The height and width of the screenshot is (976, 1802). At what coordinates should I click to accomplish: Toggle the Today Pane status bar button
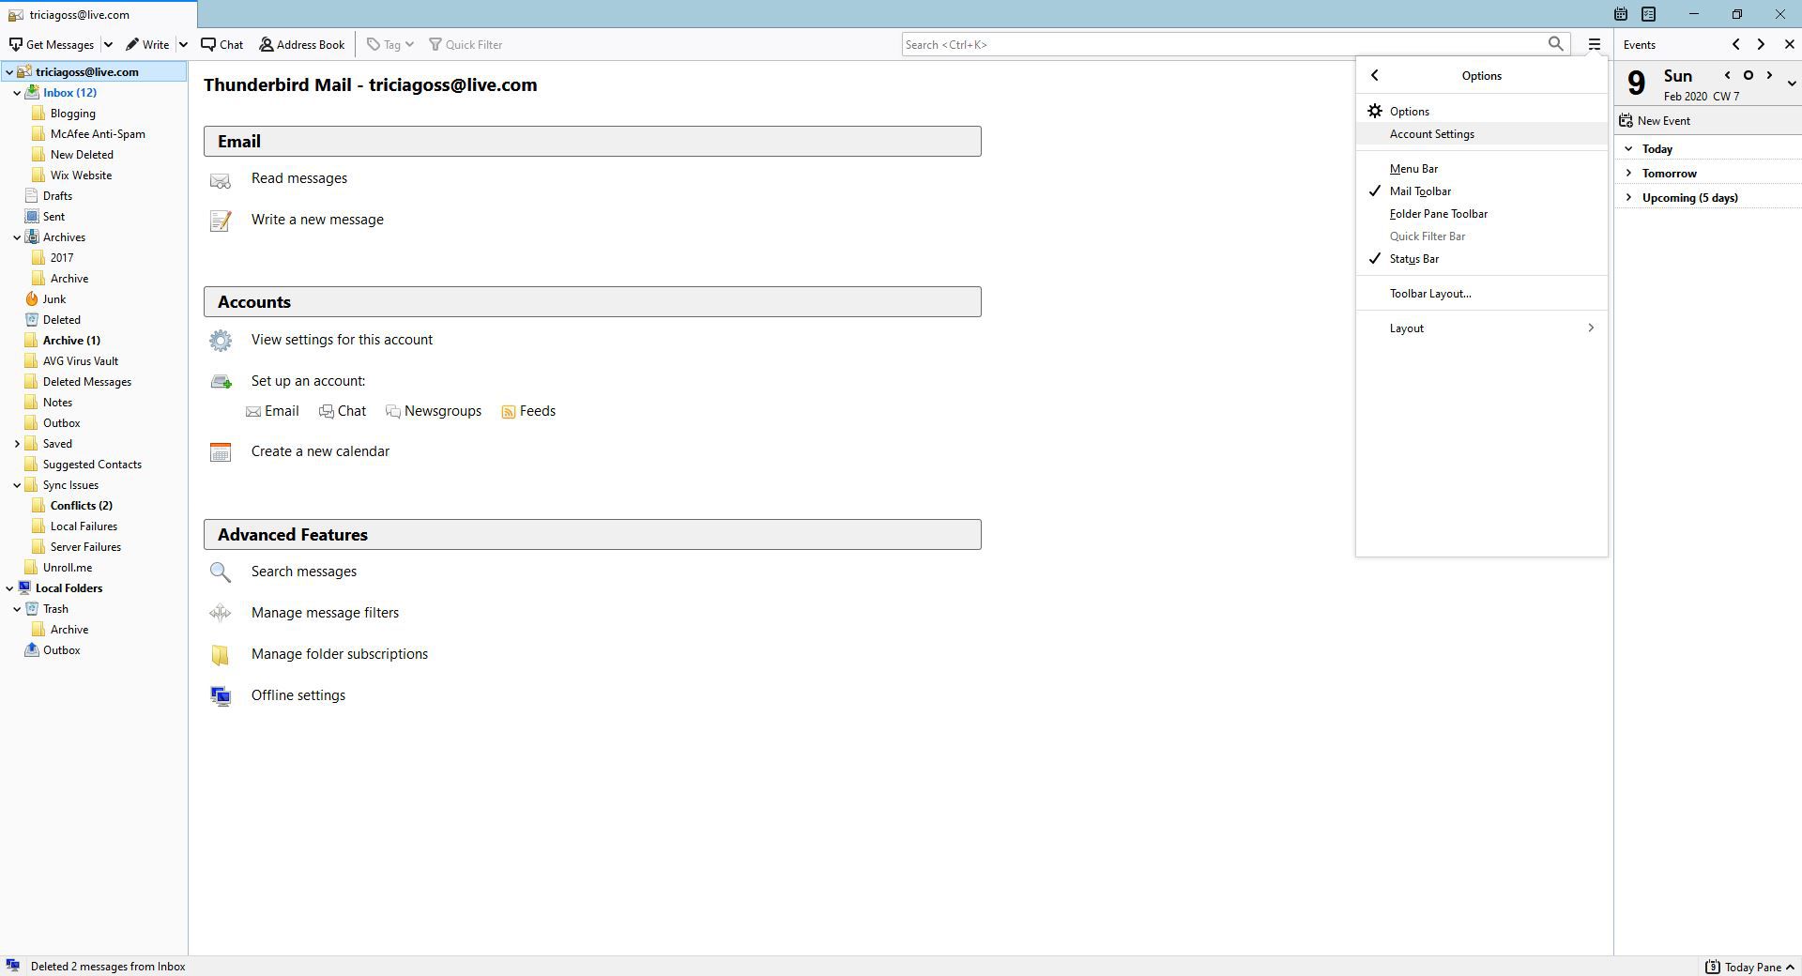point(1749,967)
